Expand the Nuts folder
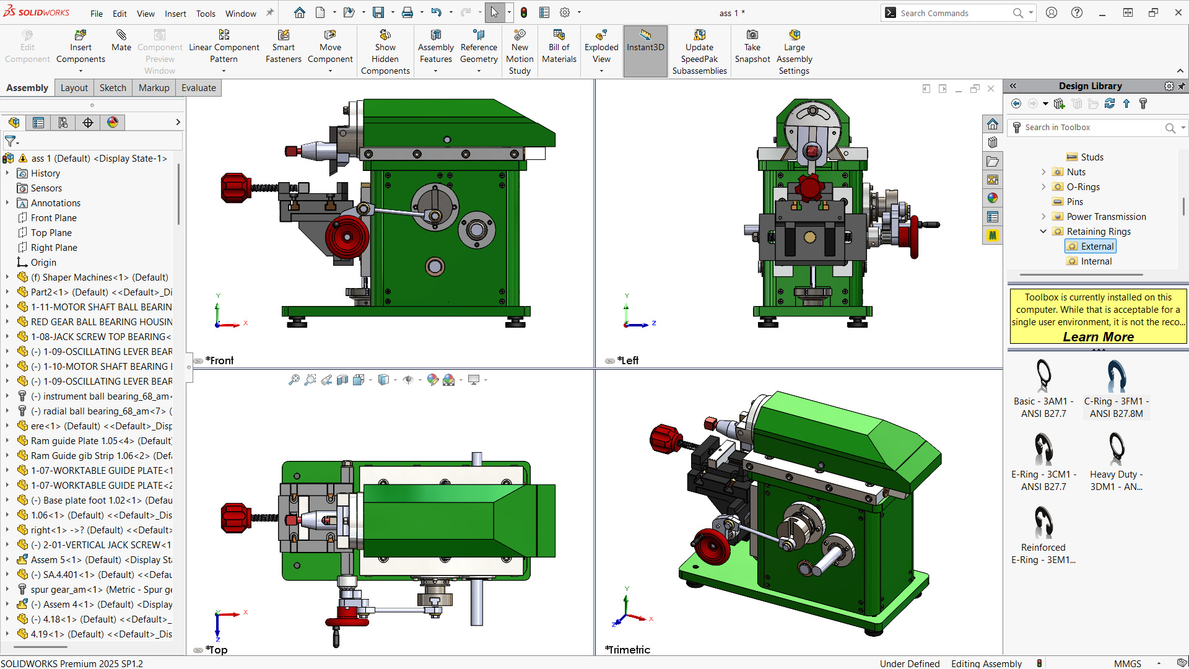 1043,172
